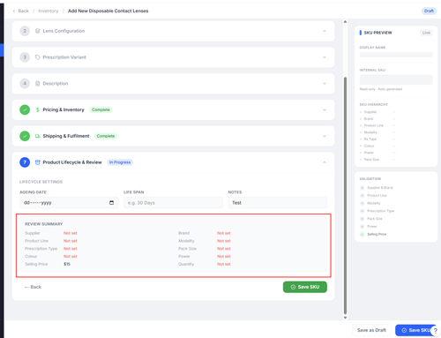This screenshot has width=441, height=338.
Task: Focus the Ageing Date field
Action: (x=69, y=203)
